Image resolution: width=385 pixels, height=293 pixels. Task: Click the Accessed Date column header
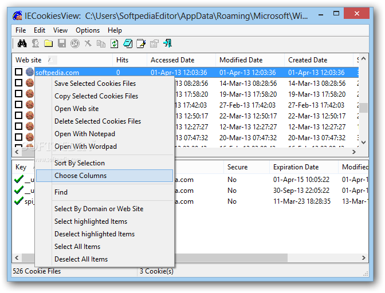point(181,60)
